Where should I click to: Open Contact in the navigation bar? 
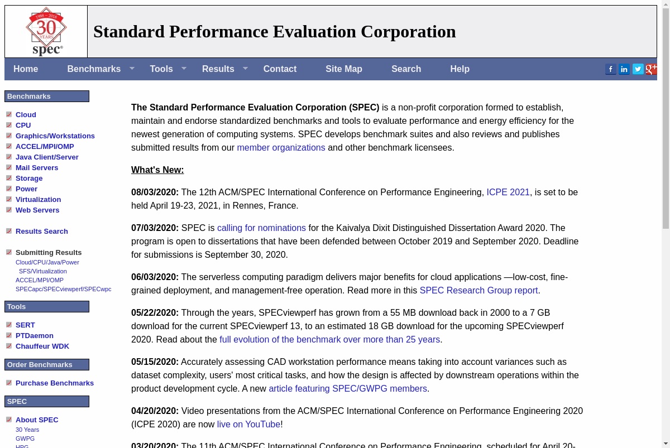point(280,69)
